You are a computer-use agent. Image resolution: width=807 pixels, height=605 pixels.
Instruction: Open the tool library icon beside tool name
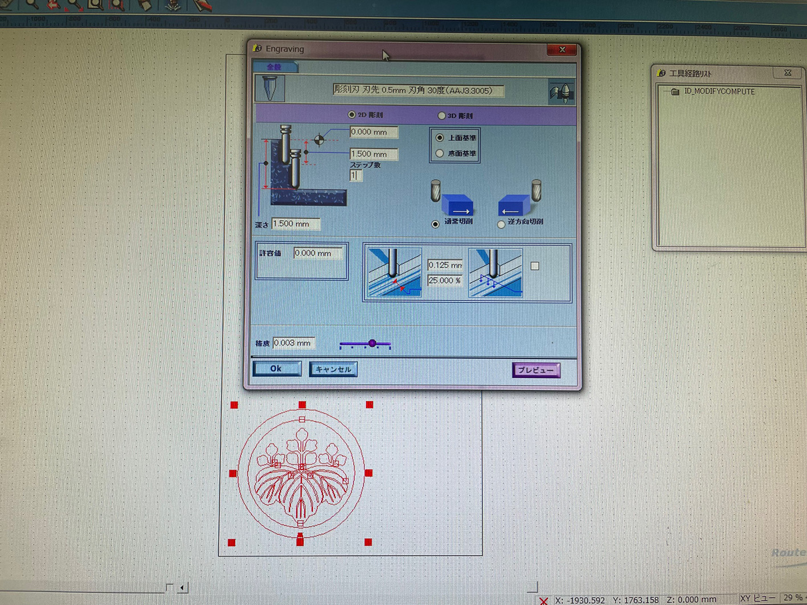(561, 92)
